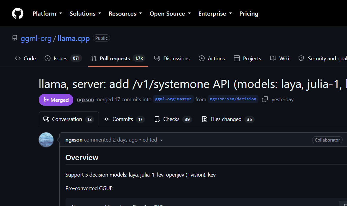The width and height of the screenshot is (347, 206).
Task: Click the Collaborator badge
Action: [x=327, y=140]
